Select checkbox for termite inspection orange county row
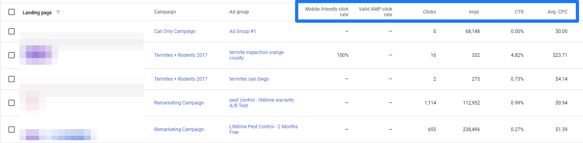 pos(12,55)
